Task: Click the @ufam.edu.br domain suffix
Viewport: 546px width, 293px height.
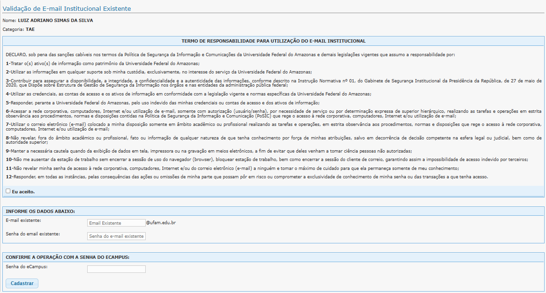Action: click(x=161, y=223)
